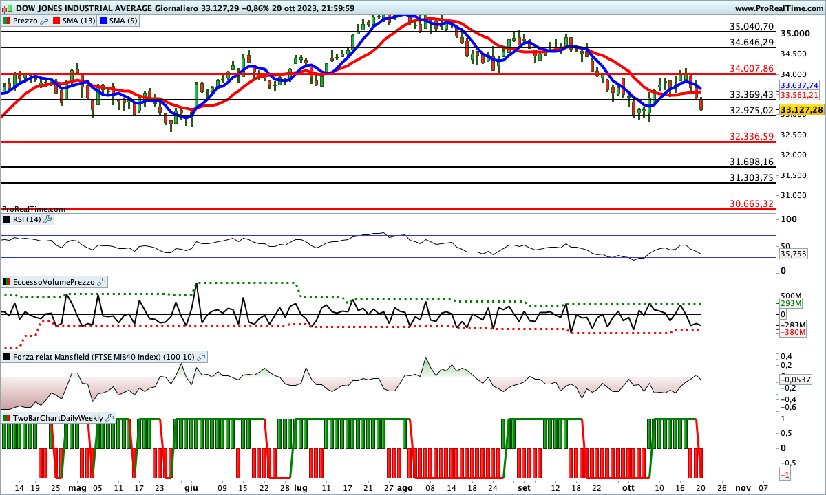Image resolution: width=826 pixels, height=495 pixels.
Task: Click the 31.698,16 level label
Action: point(752,162)
